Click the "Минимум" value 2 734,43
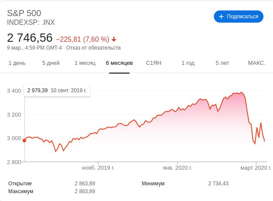This screenshot has width=273, height=201. 218,184
